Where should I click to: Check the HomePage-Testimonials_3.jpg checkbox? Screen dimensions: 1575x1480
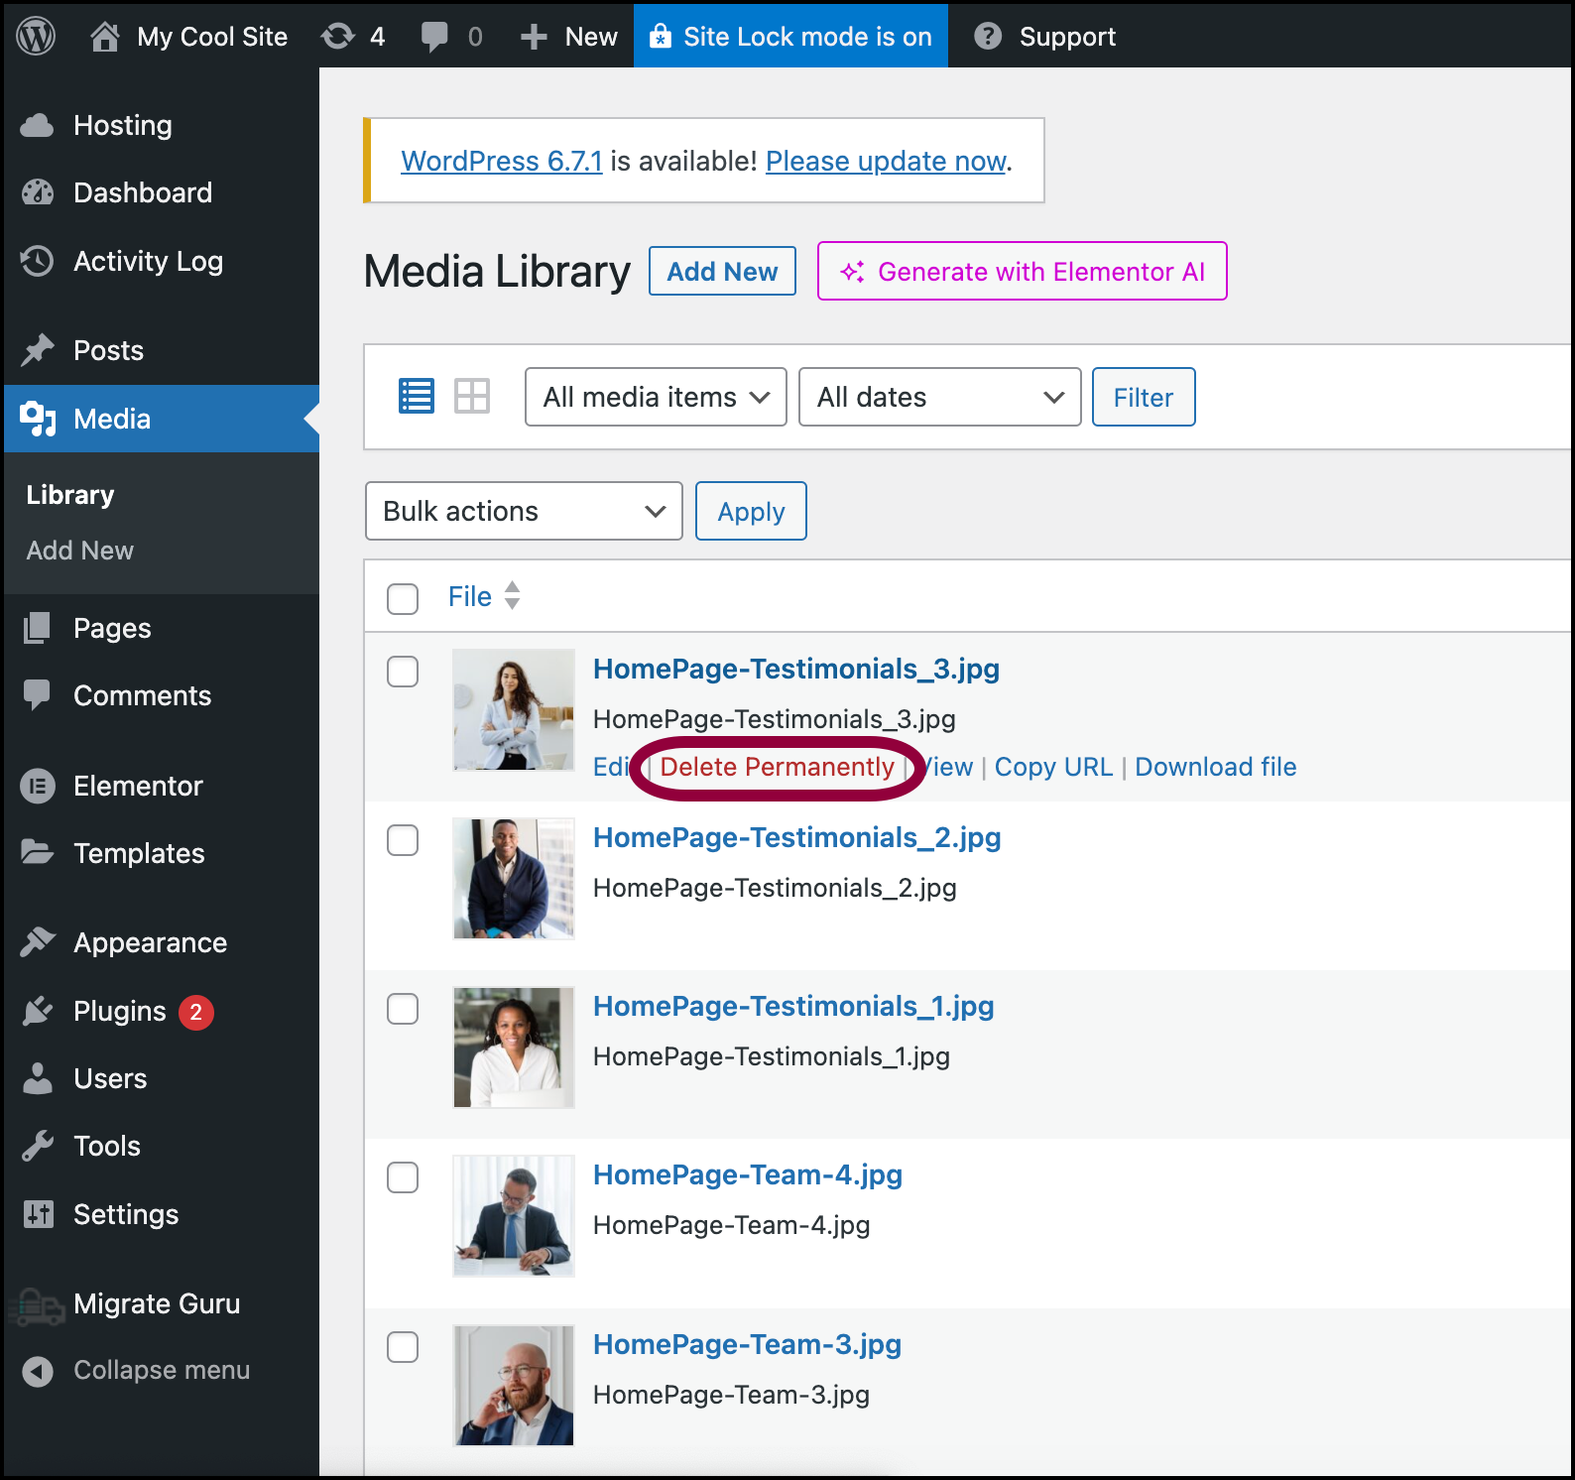point(403,672)
